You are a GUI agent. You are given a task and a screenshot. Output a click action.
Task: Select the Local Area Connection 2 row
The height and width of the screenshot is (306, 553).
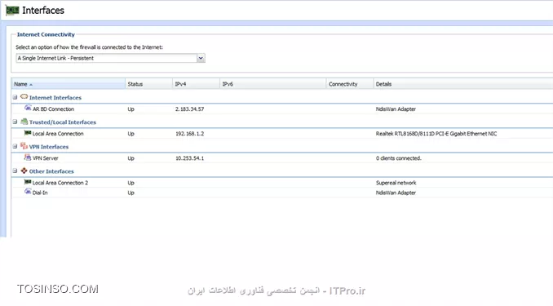(282, 183)
